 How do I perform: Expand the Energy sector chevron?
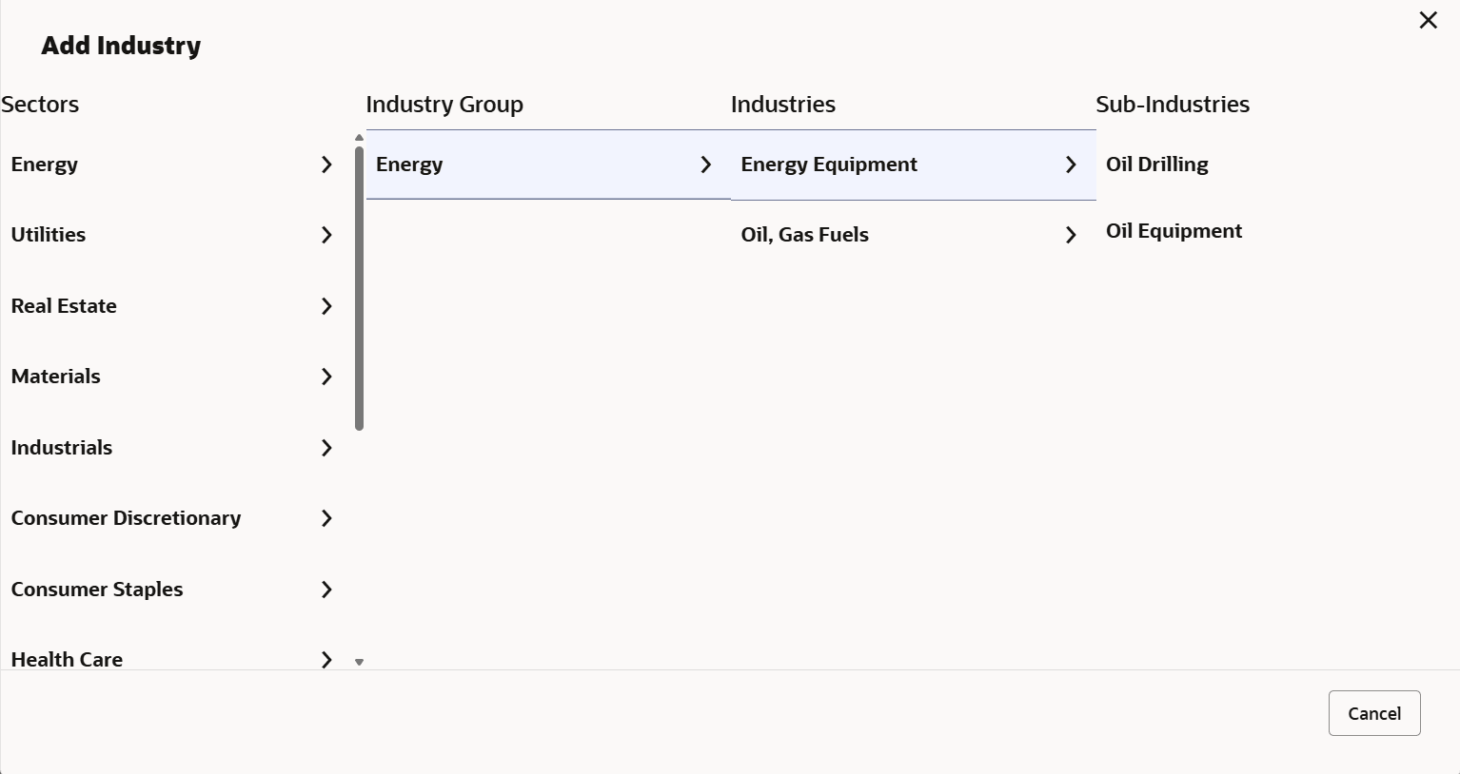(326, 164)
